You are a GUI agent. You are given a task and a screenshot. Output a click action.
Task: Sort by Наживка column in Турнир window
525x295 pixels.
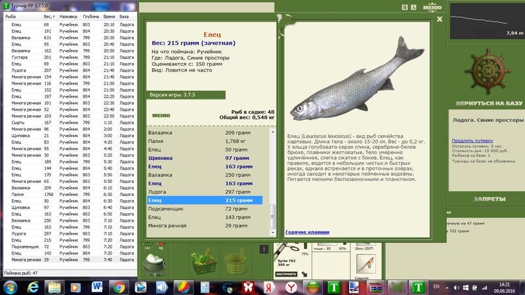pos(68,16)
